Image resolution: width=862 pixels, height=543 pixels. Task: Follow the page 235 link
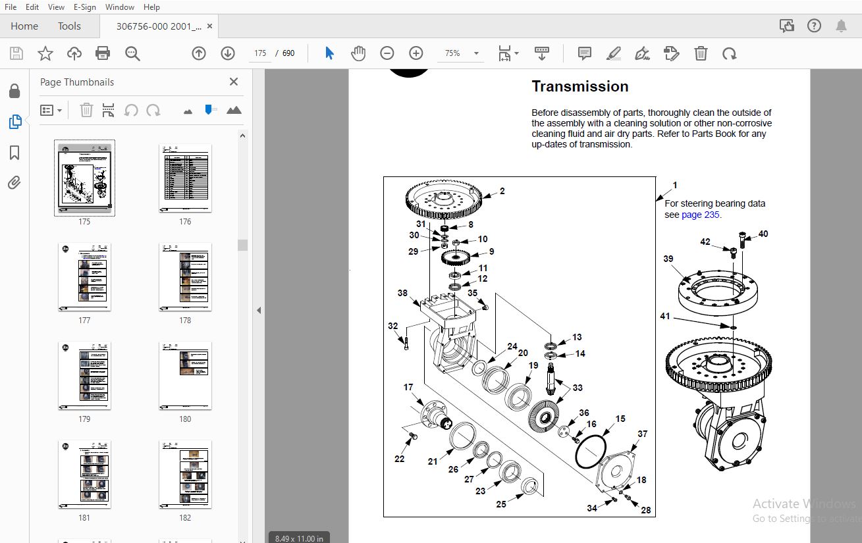point(701,215)
